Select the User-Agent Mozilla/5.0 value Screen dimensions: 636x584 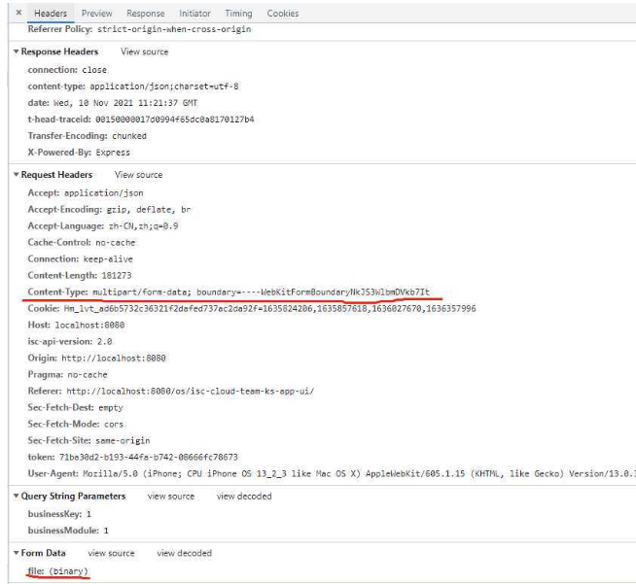(360, 474)
